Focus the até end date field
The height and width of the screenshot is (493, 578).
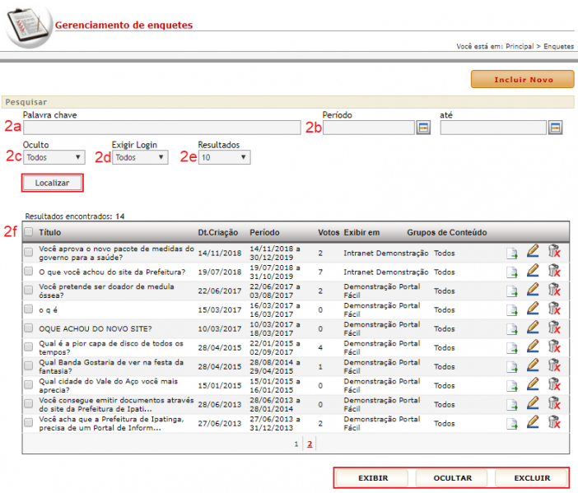(x=493, y=128)
